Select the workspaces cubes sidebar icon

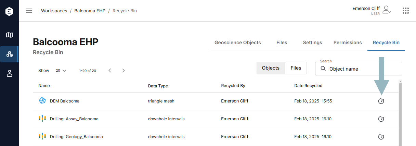click(10, 54)
